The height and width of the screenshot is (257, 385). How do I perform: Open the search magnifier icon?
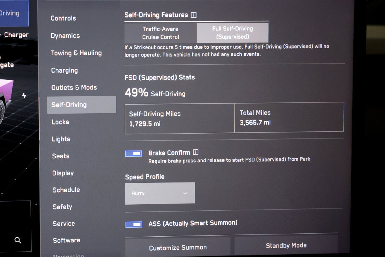click(x=18, y=240)
